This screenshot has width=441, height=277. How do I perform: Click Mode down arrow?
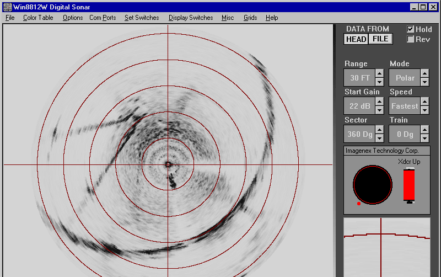tap(424, 82)
